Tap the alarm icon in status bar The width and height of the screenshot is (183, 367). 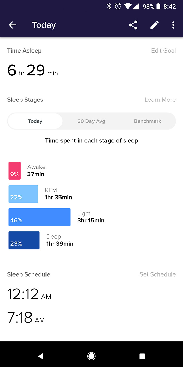118,6
